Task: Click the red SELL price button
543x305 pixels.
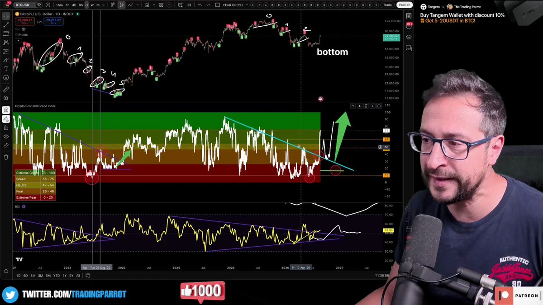Action: pos(25,21)
